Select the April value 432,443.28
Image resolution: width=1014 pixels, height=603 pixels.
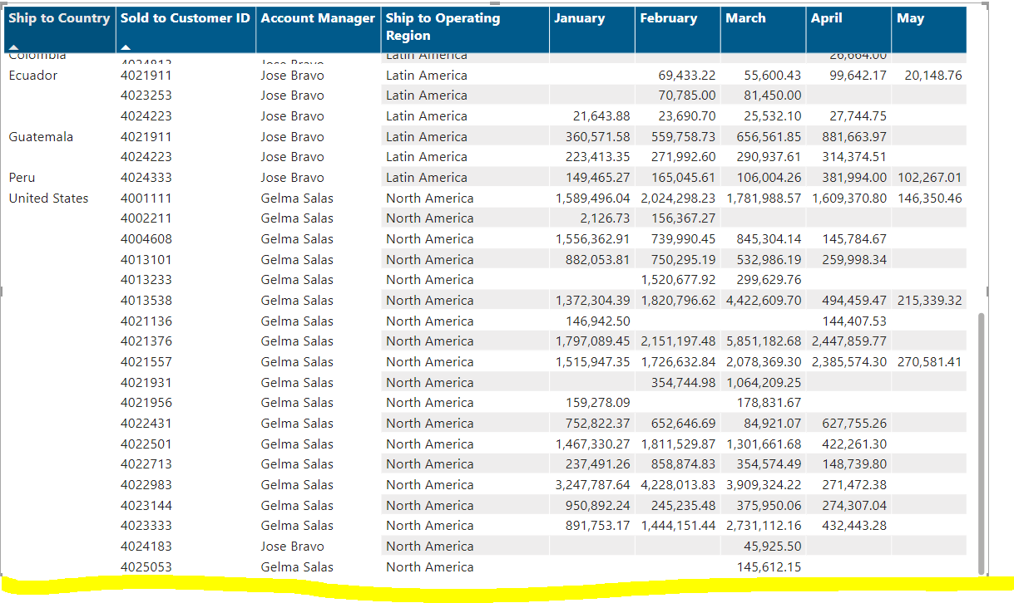[x=854, y=526]
